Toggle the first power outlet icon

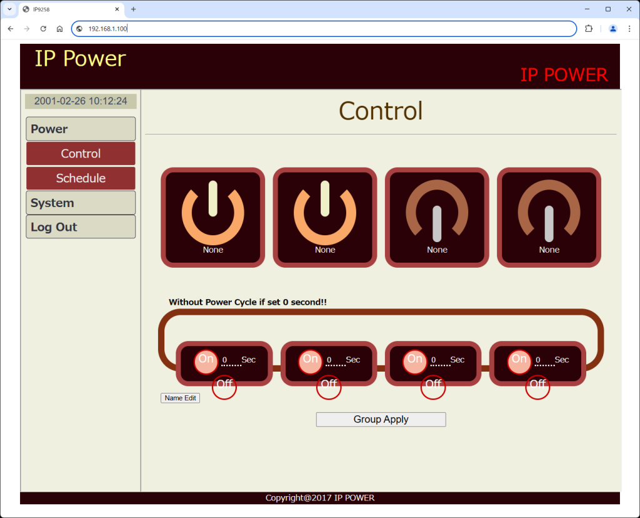tap(212, 216)
